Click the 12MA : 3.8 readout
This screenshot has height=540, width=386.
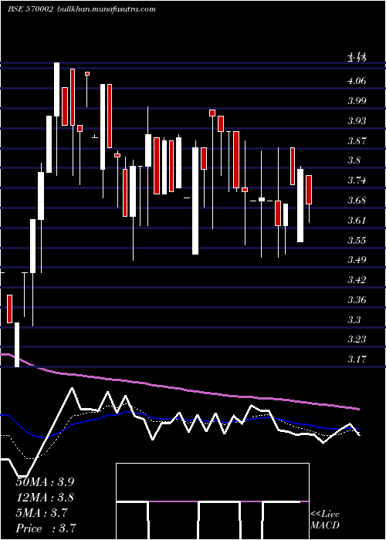click(x=45, y=498)
